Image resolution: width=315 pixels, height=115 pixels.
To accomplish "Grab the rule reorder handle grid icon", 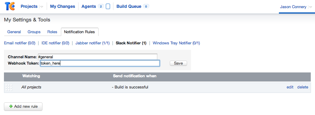I will point(9,88).
